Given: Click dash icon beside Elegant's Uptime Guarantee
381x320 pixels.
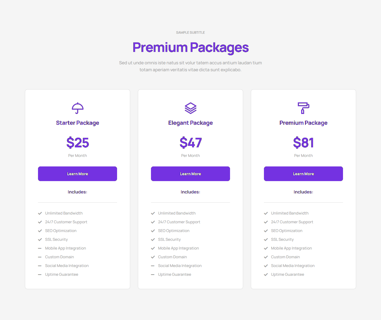Looking at the screenshot, I should coord(153,274).
